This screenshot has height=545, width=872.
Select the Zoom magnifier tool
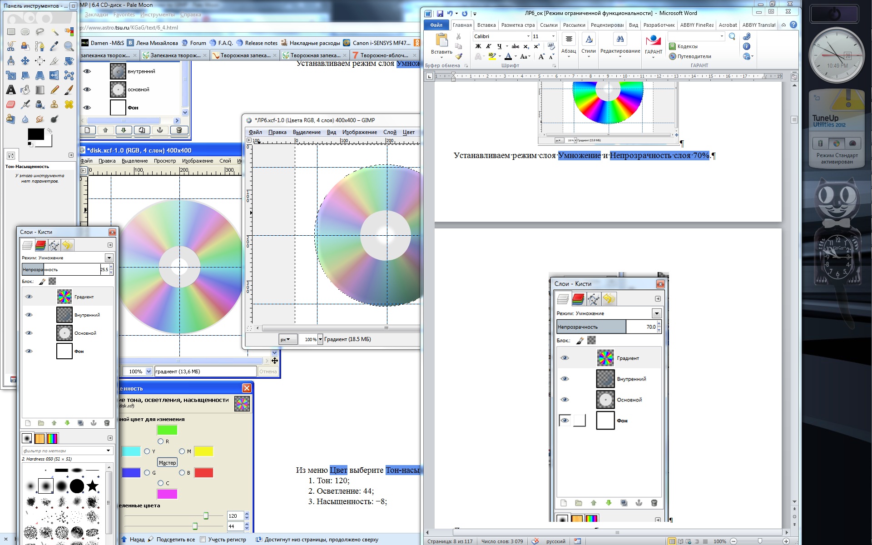(69, 46)
